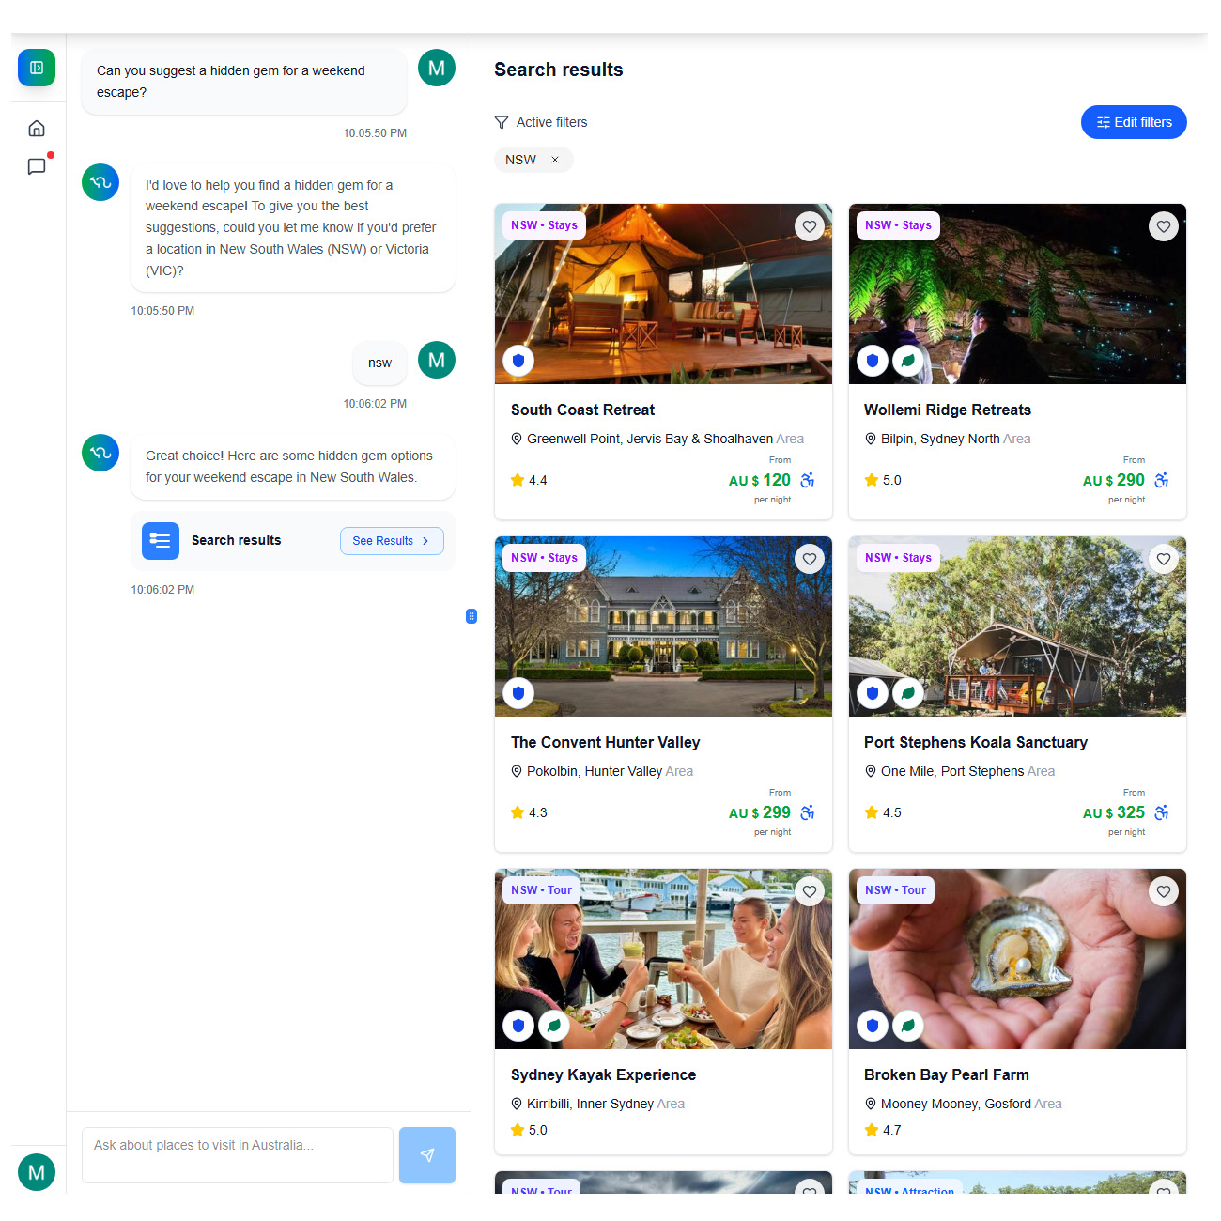1221x1221 pixels.
Task: Click the AU $ 325 price
Action: tap(1114, 812)
